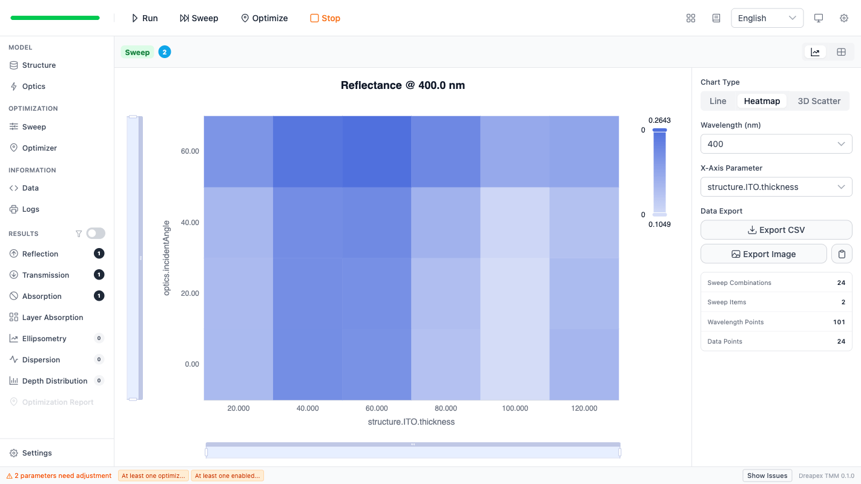Toggle the Results filter switch
The image size is (861, 484).
point(95,233)
